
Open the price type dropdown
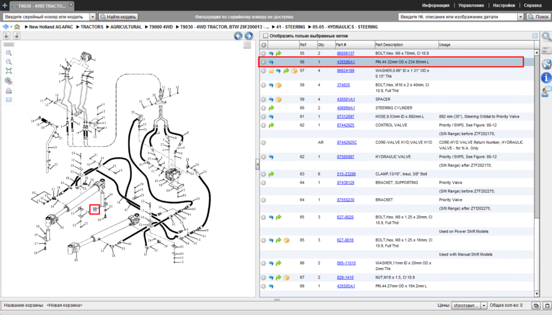tap(484, 306)
